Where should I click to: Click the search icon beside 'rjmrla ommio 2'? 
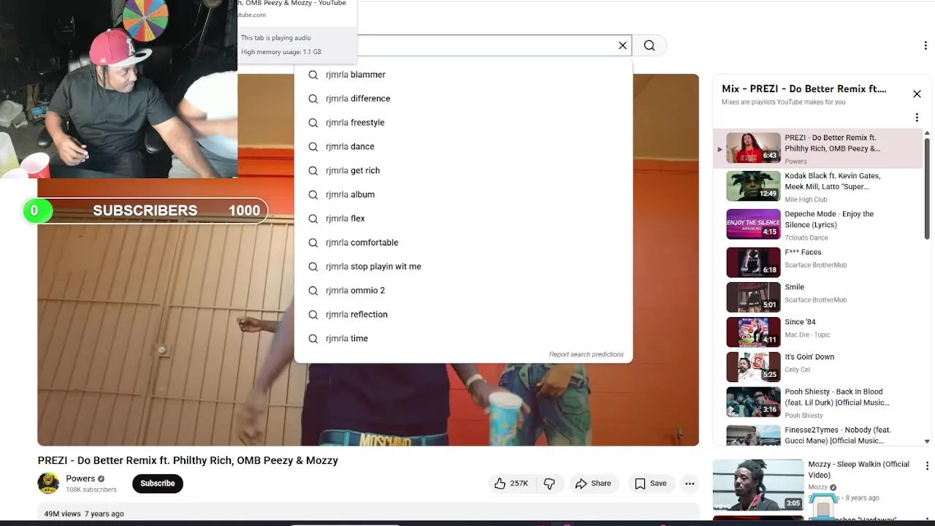tap(313, 291)
